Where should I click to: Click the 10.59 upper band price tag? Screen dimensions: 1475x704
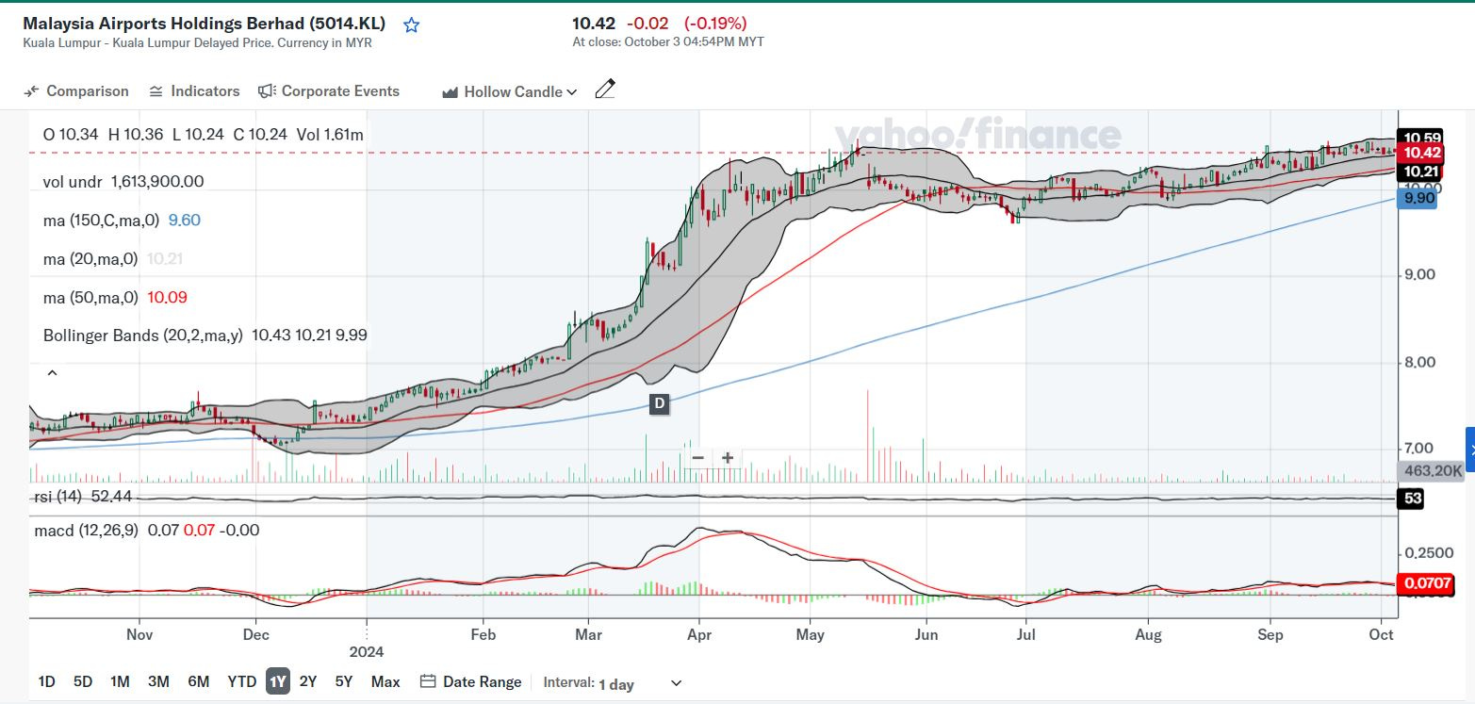pyautogui.click(x=1419, y=137)
